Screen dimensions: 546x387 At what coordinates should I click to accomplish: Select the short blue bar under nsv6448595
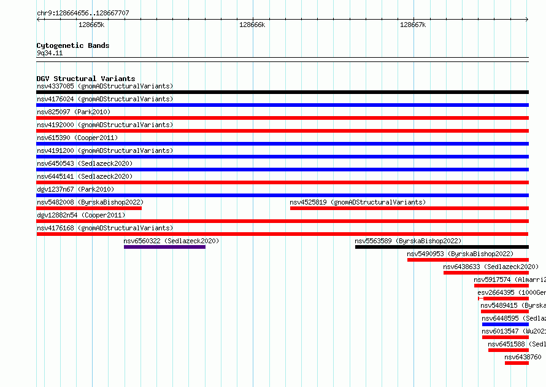(x=506, y=324)
